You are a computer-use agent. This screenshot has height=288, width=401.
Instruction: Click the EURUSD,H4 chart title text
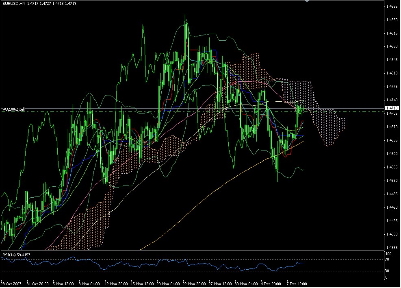[x=14, y=4]
